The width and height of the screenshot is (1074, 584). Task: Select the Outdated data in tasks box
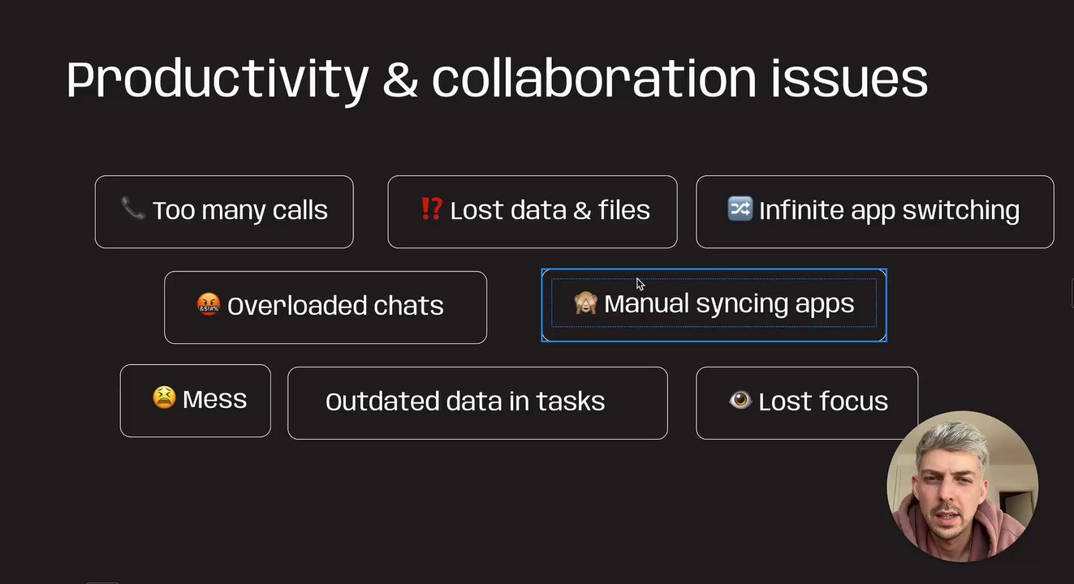478,403
